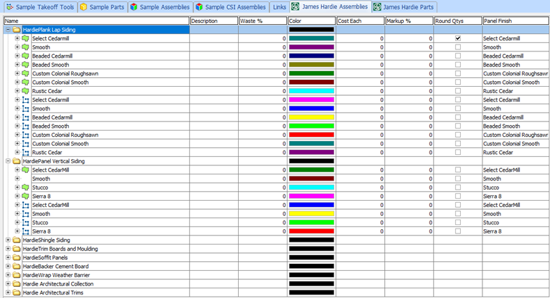Check Round Qtys for bright green Beaded Smooth row
Screen dimensions: 550x298
[x=457, y=126]
